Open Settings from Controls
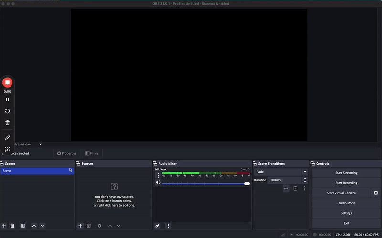 (x=346, y=213)
